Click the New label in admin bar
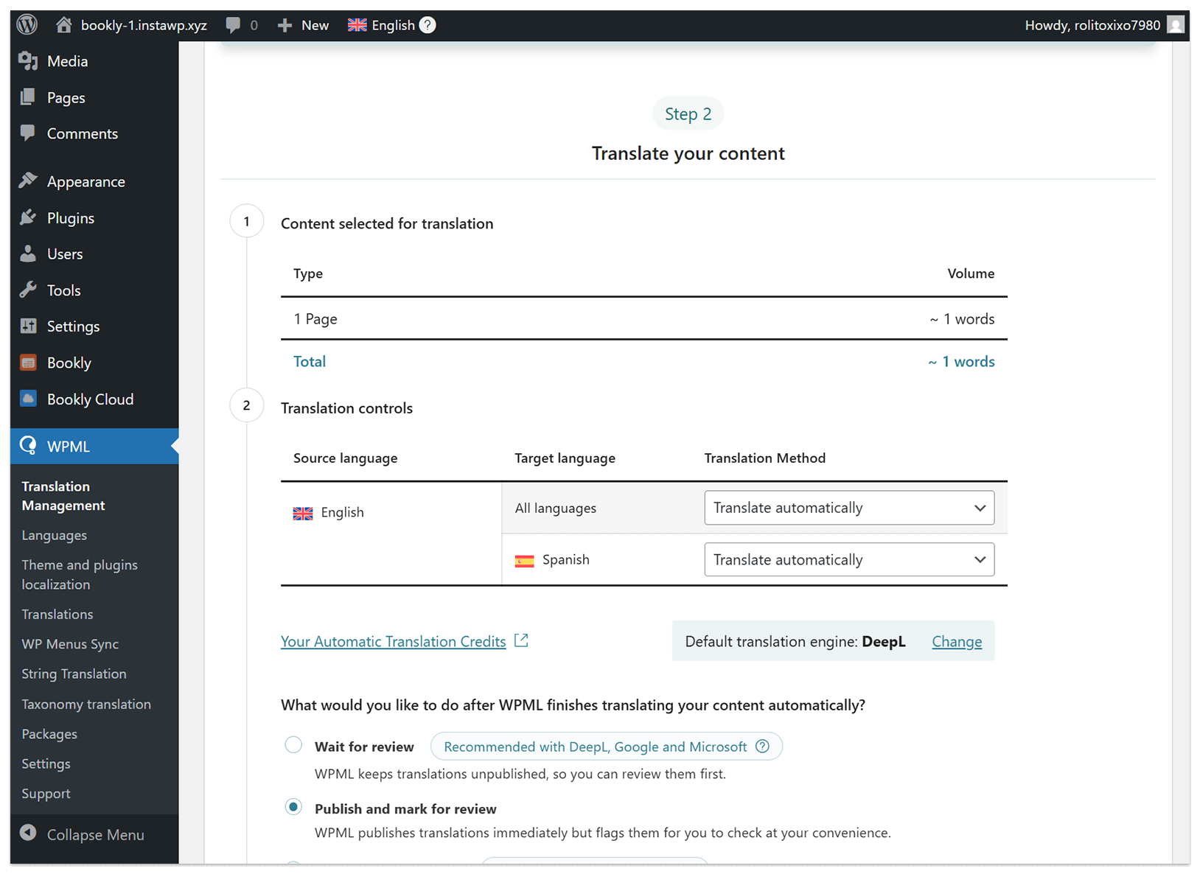 [315, 25]
